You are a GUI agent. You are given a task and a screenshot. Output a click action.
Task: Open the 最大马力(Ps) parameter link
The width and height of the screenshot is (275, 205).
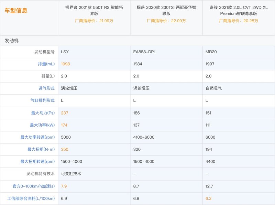[x=43, y=113]
